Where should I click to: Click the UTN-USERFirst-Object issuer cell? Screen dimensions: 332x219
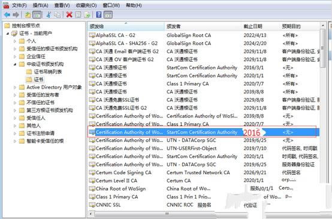tap(191, 148)
